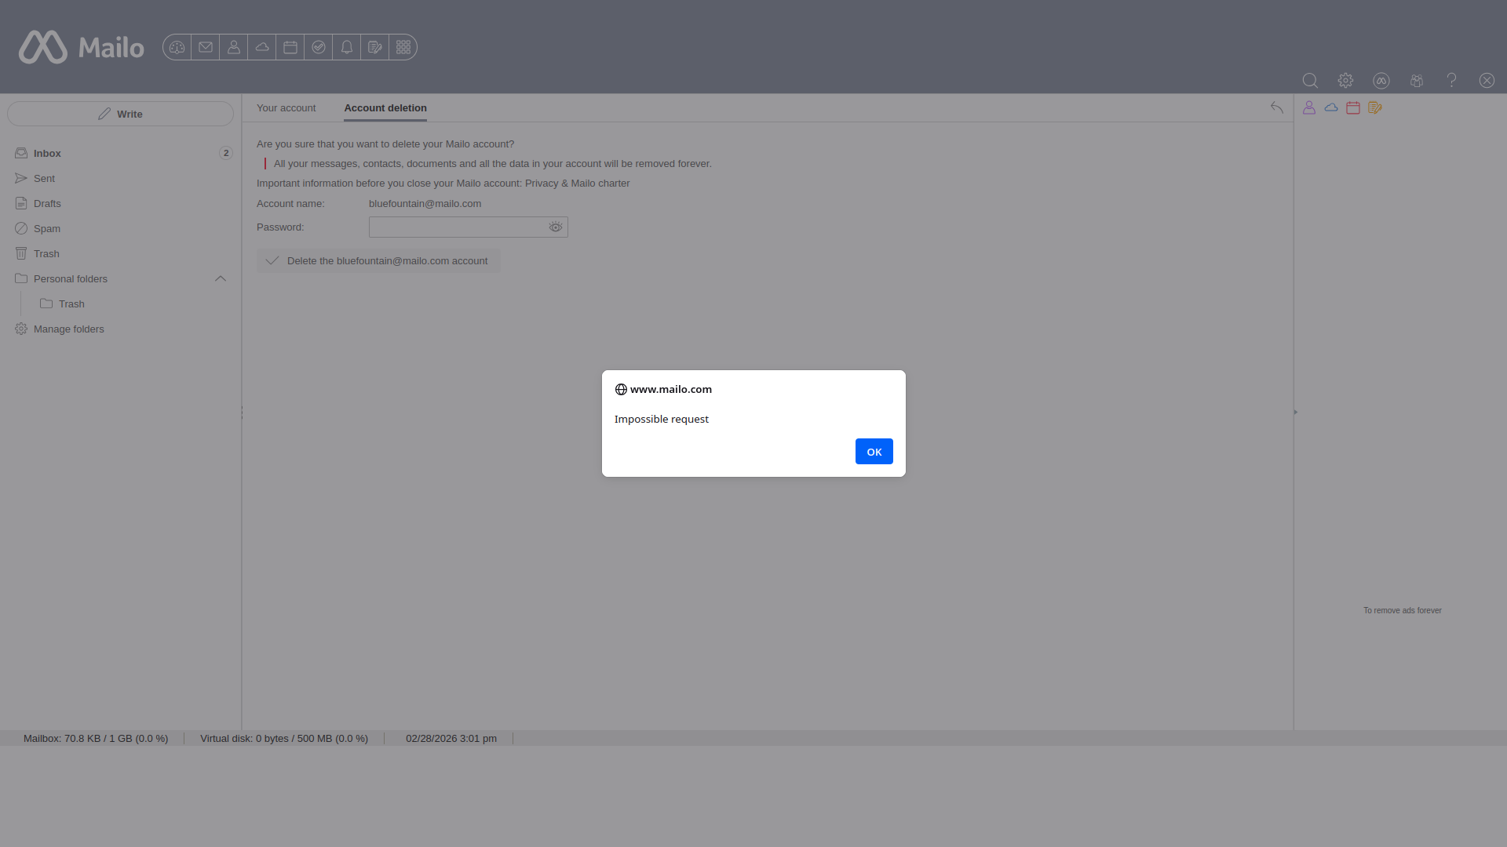
Task: Open the notifications bell icon
Action: pos(347,47)
